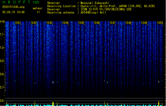Click the 1047 time marker

112,23
